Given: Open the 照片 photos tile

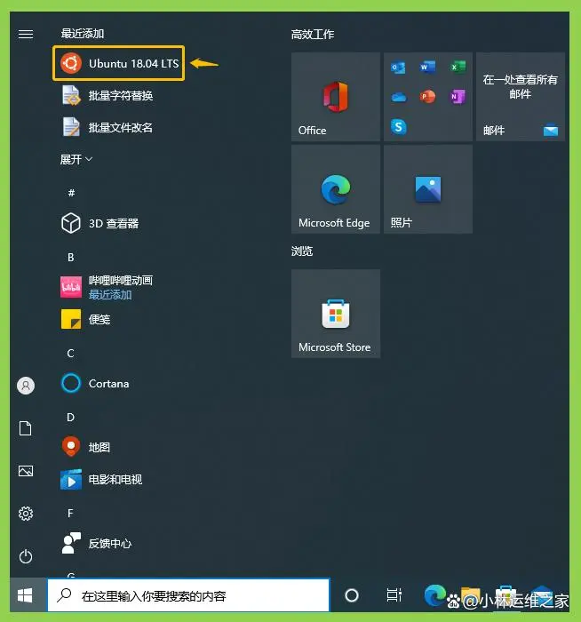Looking at the screenshot, I should (428, 188).
